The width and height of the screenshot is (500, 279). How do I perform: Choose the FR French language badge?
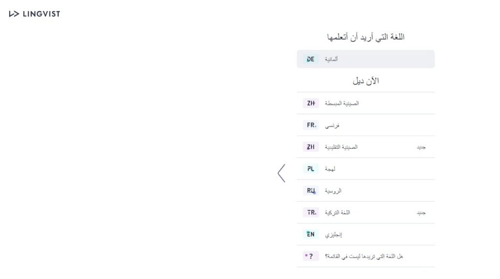(311, 125)
